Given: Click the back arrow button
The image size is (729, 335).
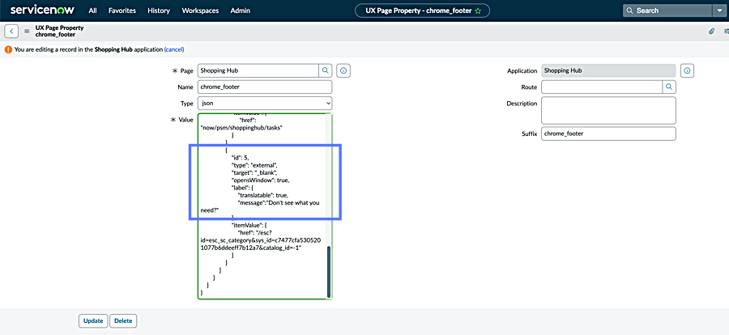Looking at the screenshot, I should (11, 31).
